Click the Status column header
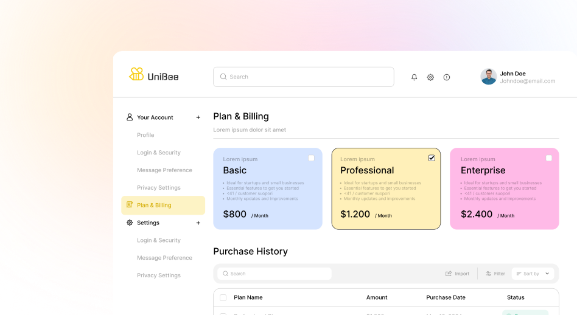This screenshot has width=577, height=315. pyautogui.click(x=516, y=297)
